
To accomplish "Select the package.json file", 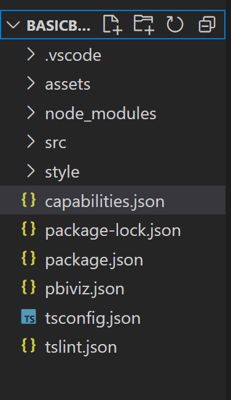I will click(112, 259).
